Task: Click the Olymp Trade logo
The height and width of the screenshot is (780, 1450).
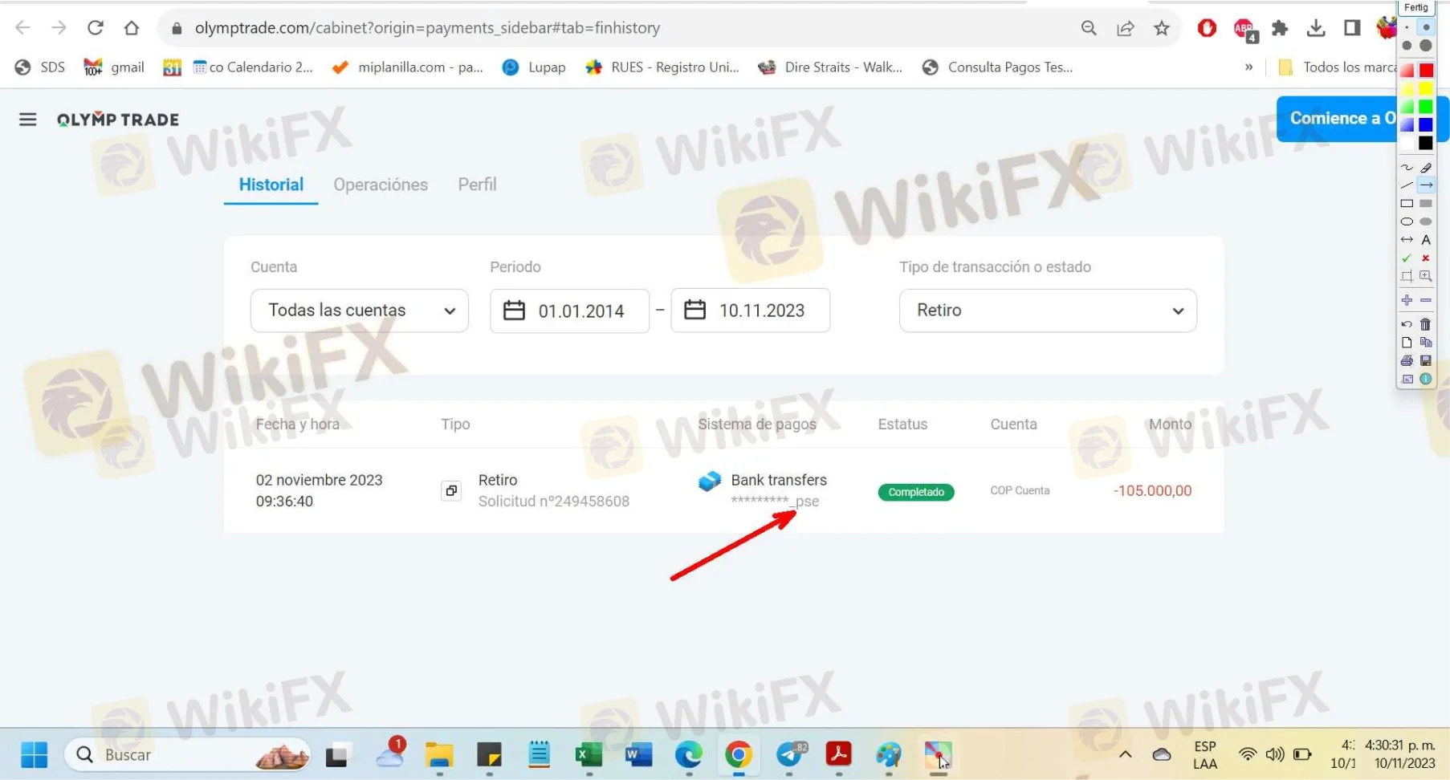Action: tap(118, 120)
